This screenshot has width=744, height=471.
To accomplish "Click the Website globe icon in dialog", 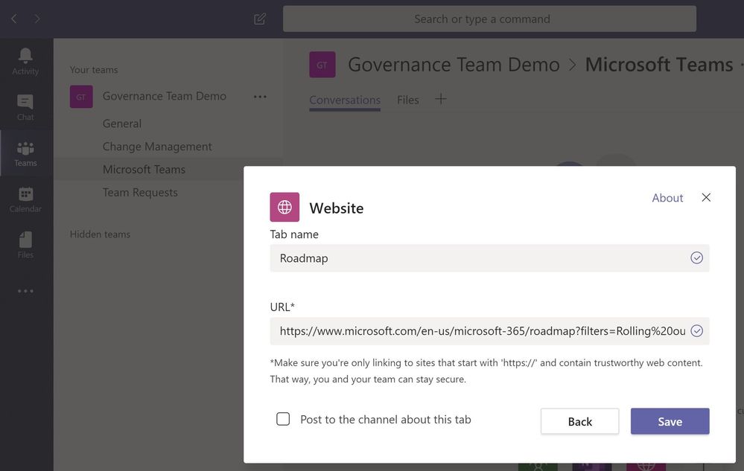I will 284,207.
